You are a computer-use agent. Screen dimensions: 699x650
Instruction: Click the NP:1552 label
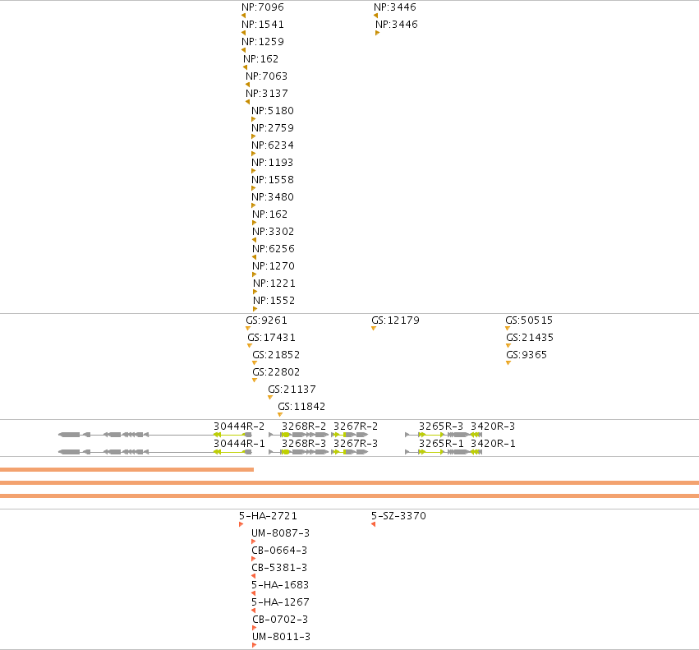pyautogui.click(x=274, y=301)
